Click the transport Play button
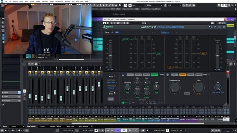 click(x=130, y=130)
